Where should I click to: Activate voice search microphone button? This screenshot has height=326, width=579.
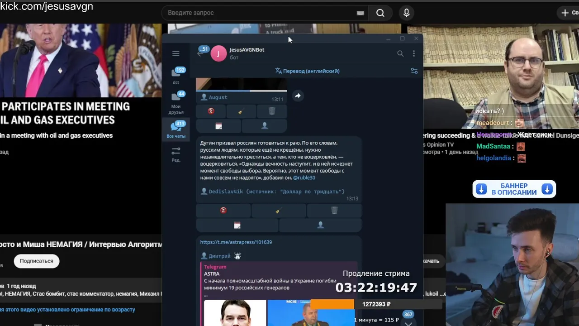coord(407,13)
